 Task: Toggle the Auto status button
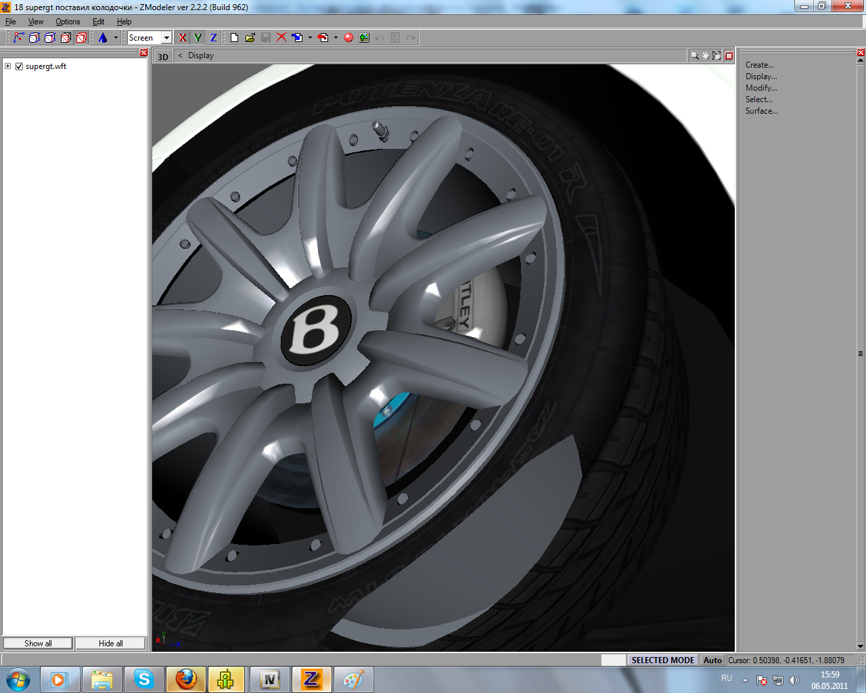pos(712,661)
